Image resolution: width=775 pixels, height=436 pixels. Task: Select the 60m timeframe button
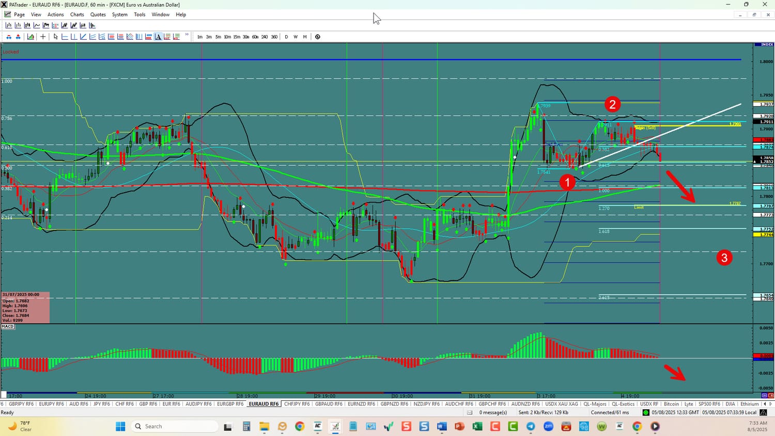[255, 37]
